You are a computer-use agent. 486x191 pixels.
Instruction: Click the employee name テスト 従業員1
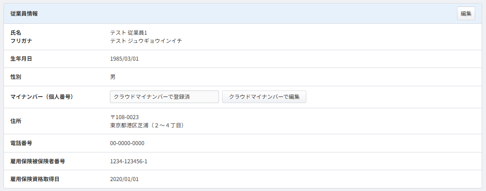129,33
